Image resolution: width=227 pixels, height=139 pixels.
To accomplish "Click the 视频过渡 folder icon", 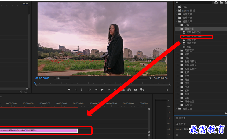I will point(180,108).
